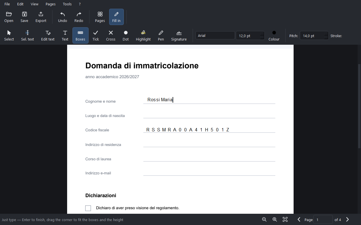
Task: Open the Tools menu
Action: click(x=67, y=4)
